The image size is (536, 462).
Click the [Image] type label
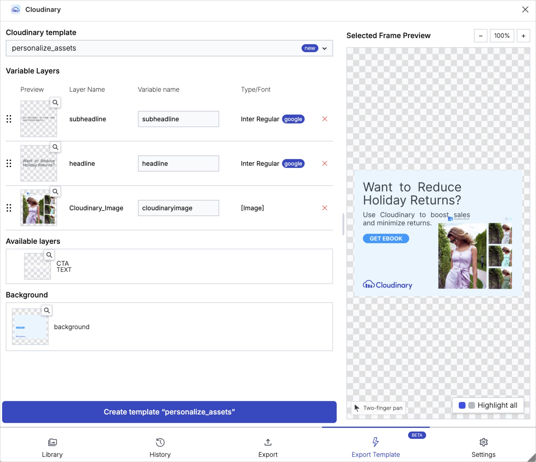(252, 208)
